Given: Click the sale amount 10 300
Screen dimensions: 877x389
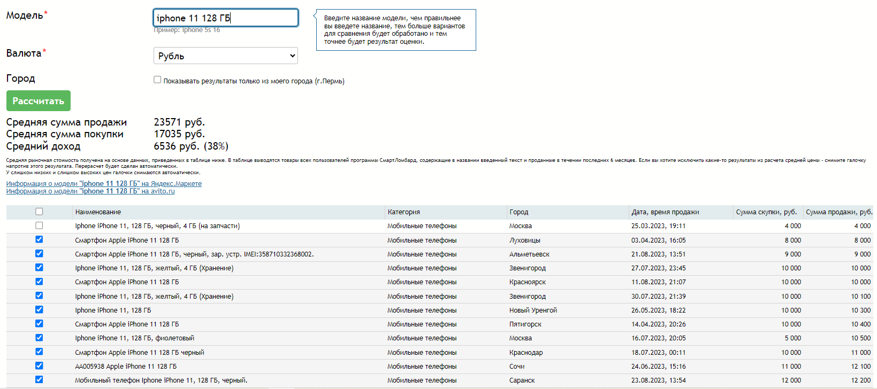Looking at the screenshot, I should 861,310.
